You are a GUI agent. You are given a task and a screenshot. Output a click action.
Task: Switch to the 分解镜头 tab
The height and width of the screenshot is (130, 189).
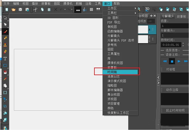pos(168,16)
